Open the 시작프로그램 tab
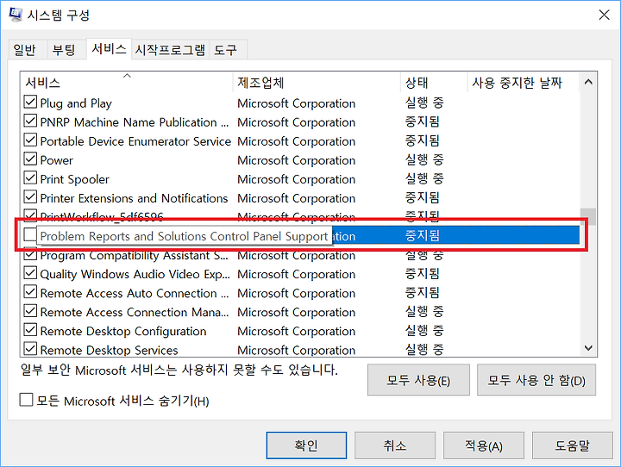 point(170,50)
